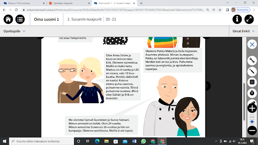
Task: Open Word from taskbar
Action: pos(134,141)
